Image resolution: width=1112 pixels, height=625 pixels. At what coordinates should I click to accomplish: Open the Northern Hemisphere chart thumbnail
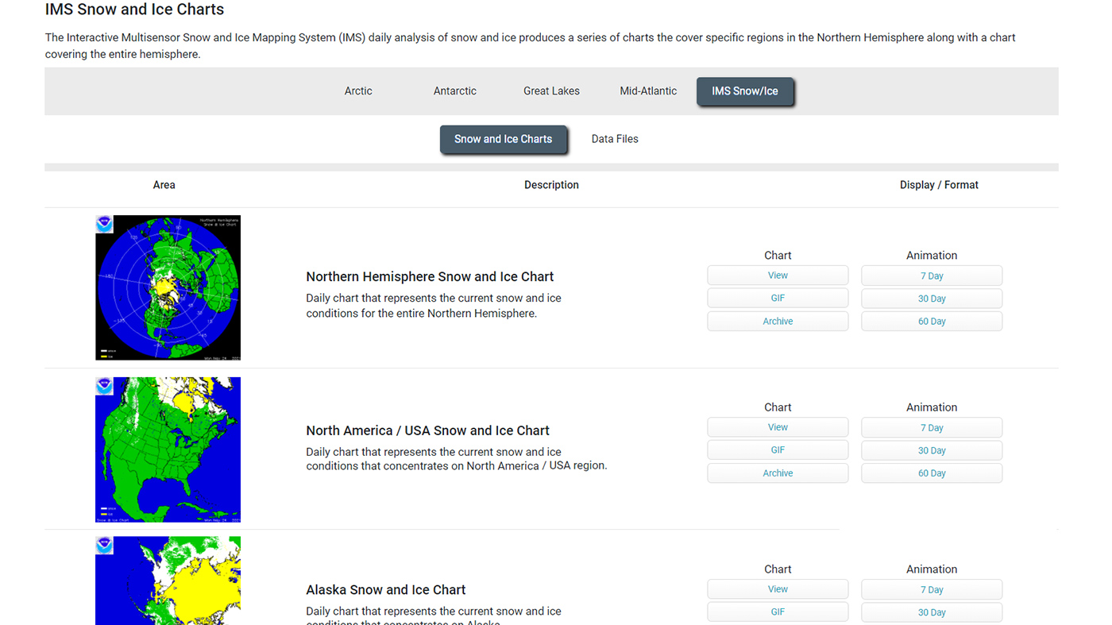(x=168, y=287)
